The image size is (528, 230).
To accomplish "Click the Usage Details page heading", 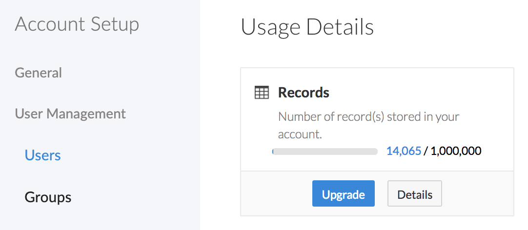I will click(307, 27).
